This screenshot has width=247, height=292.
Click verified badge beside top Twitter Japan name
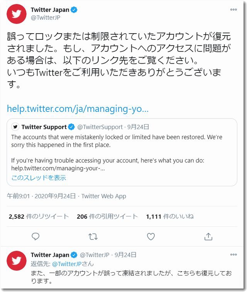(74, 10)
